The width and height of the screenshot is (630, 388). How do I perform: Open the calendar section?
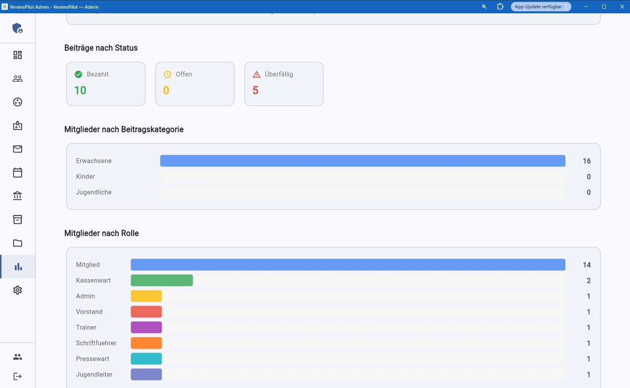click(x=17, y=172)
